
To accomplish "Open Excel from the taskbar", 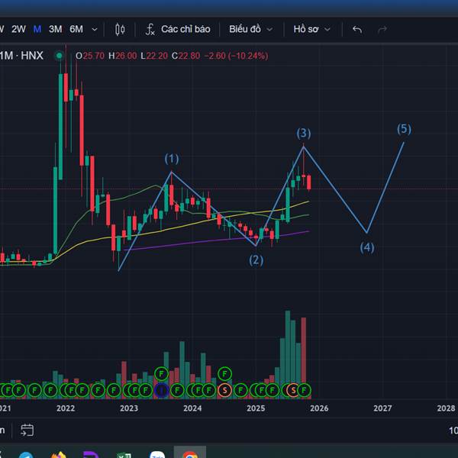I will coord(123,456).
